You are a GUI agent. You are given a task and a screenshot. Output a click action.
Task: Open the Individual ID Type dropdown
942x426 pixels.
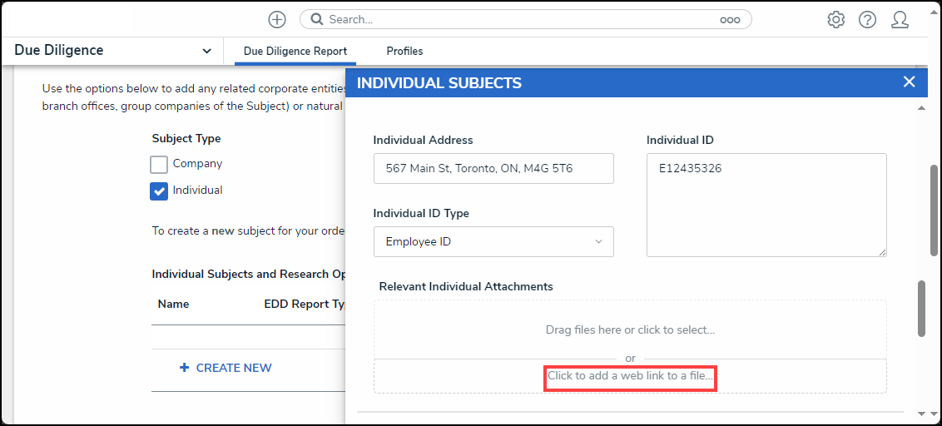pyautogui.click(x=493, y=241)
